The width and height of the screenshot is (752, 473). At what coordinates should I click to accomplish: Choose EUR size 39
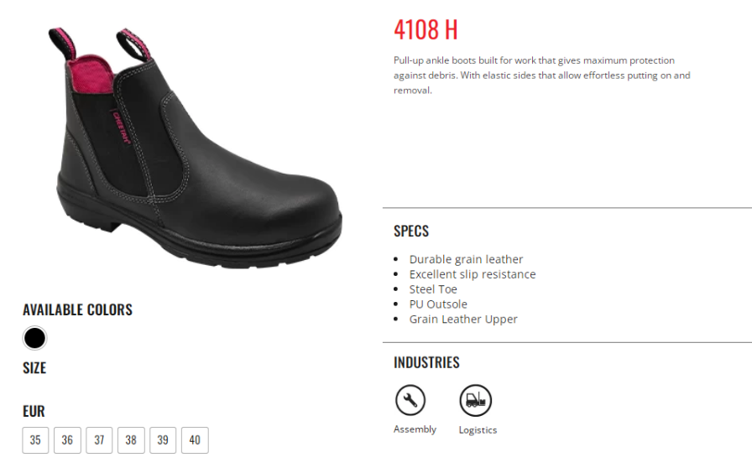pos(163,440)
